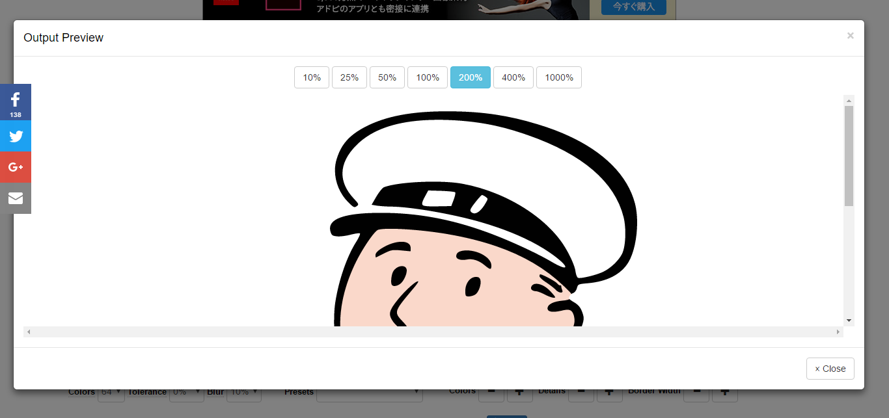Click the vertical scrollbar thumb
889x418 pixels.
click(x=849, y=156)
